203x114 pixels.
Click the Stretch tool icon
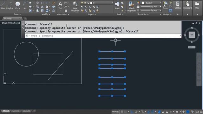coord(37,10)
